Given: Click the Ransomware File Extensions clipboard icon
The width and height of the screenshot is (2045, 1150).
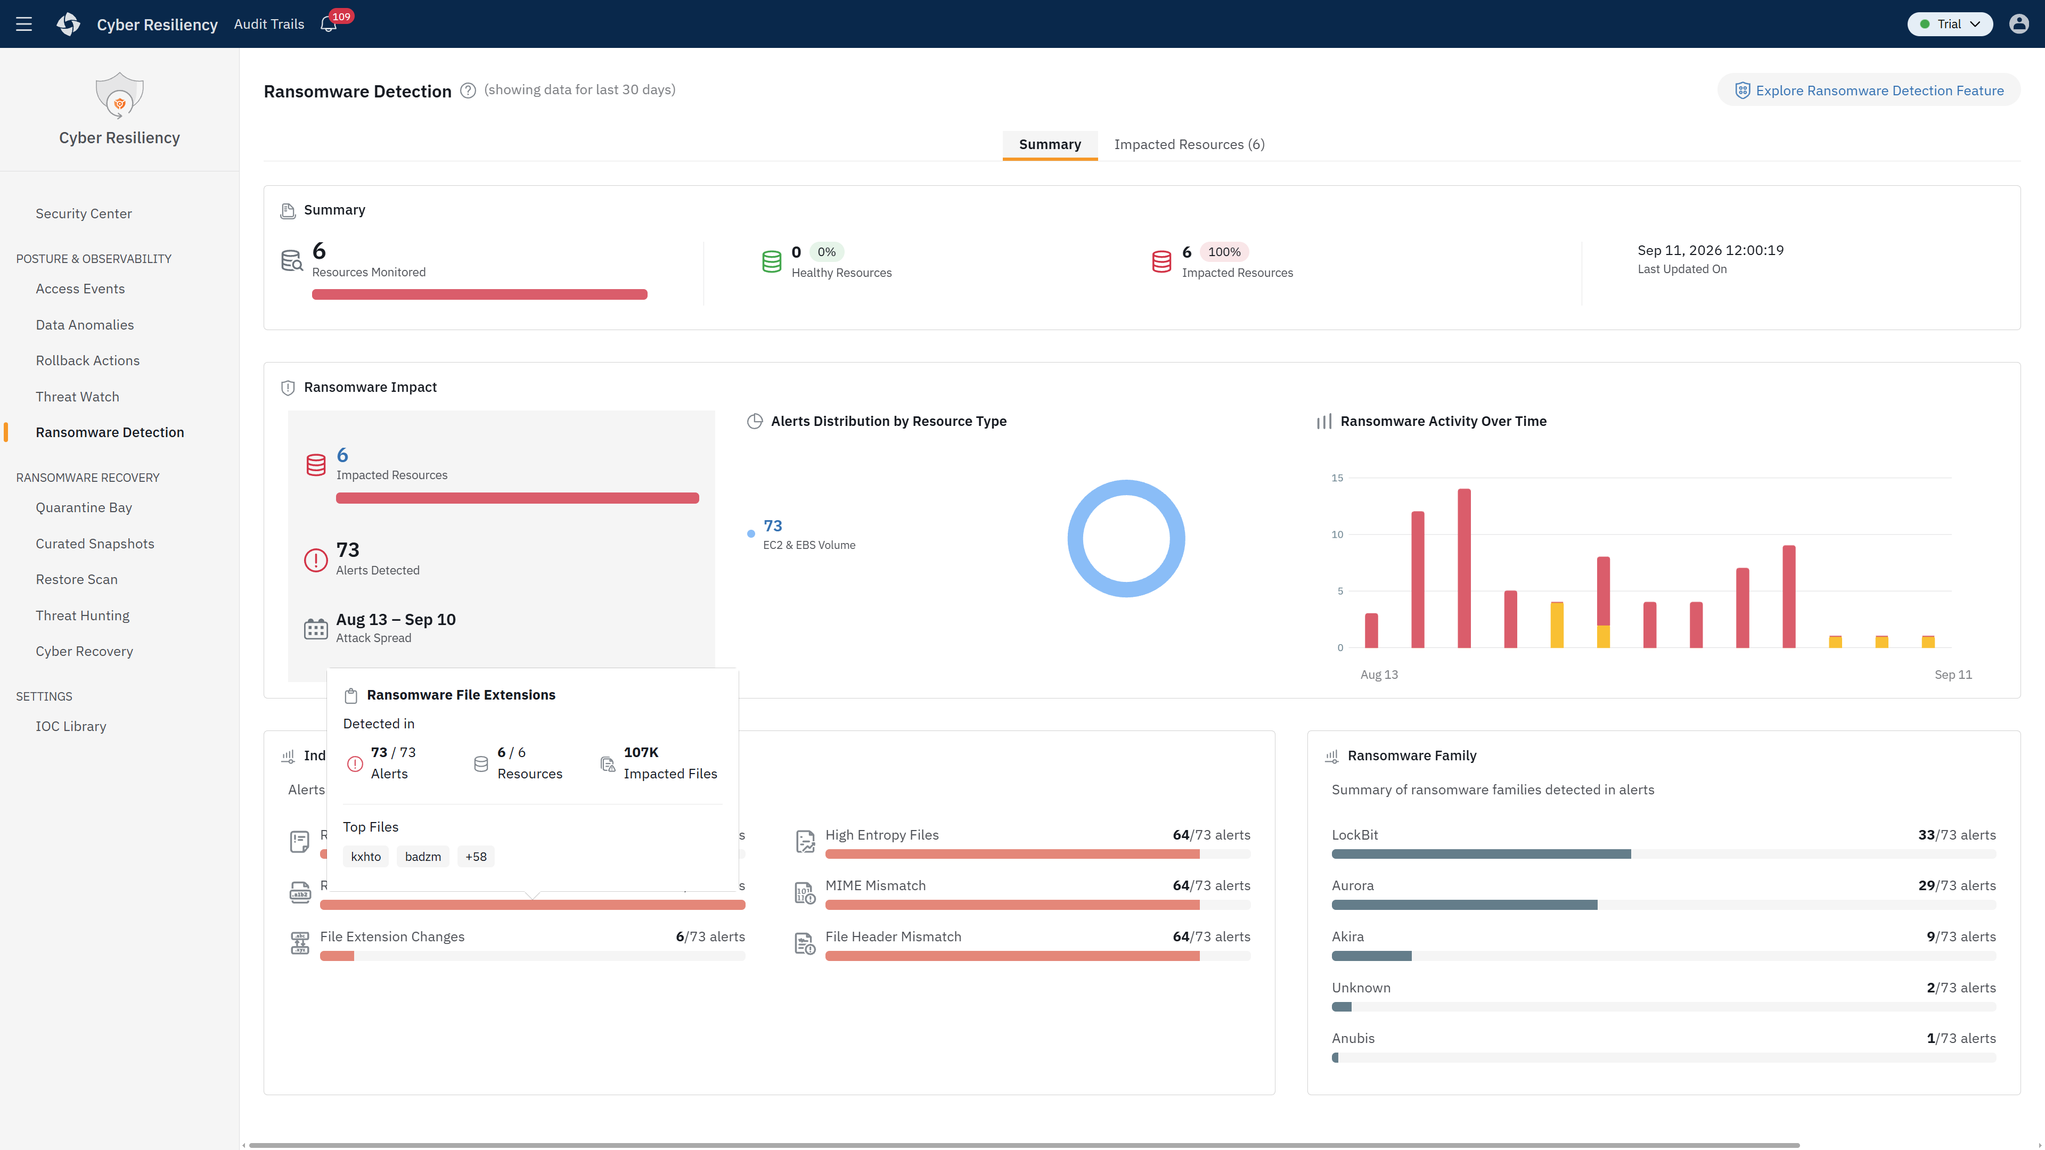Looking at the screenshot, I should (x=351, y=695).
